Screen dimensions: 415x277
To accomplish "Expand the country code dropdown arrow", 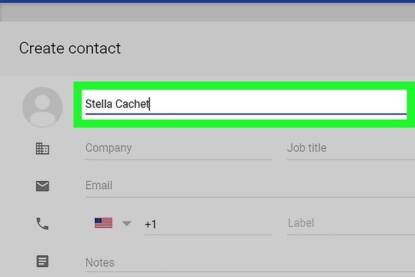I will pos(127,223).
